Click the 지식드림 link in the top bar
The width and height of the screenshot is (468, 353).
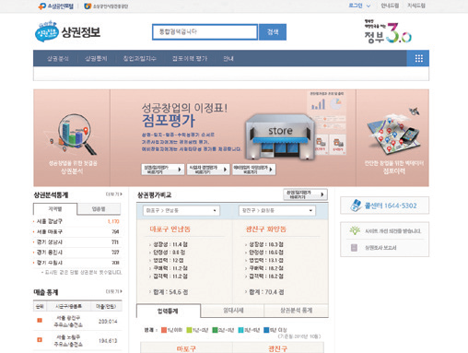(x=416, y=6)
